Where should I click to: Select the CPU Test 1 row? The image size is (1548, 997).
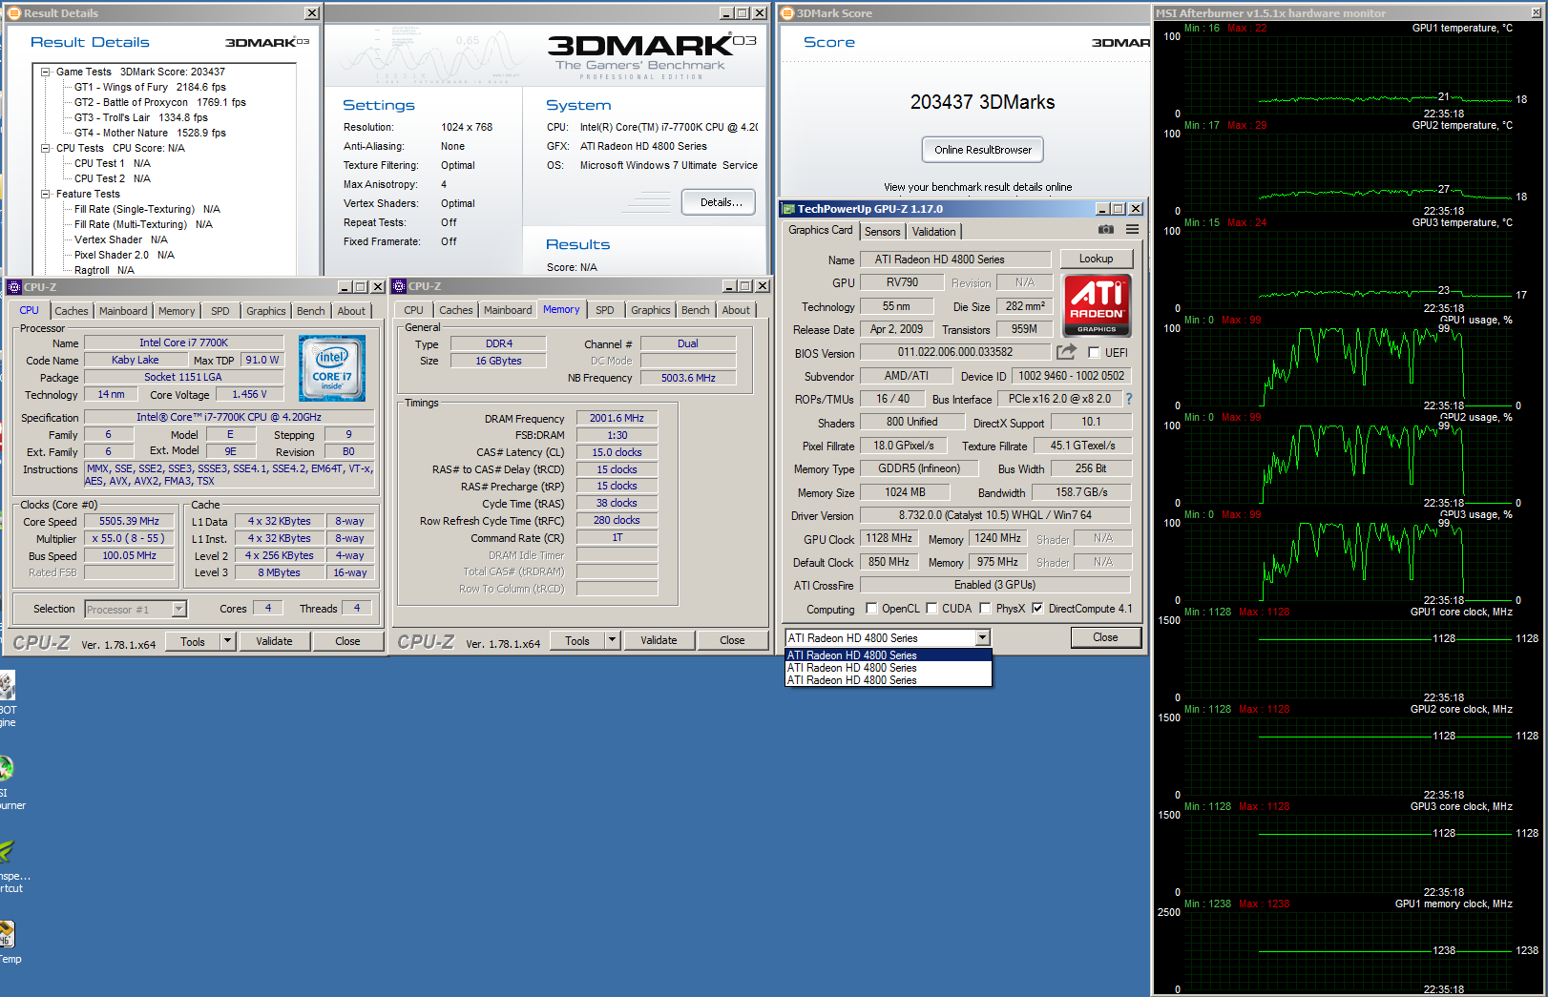coord(112,163)
